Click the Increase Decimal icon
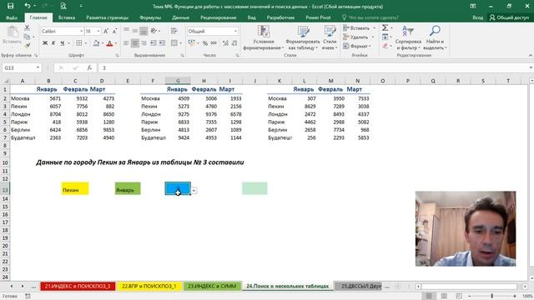The image size is (534, 300). [225, 43]
